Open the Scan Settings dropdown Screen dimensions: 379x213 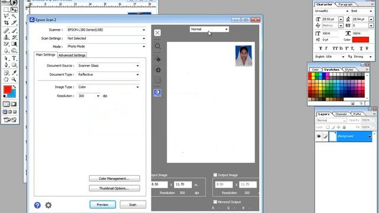[106, 38]
